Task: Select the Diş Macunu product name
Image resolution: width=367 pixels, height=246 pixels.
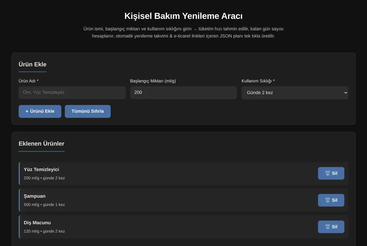Action: [37, 223]
